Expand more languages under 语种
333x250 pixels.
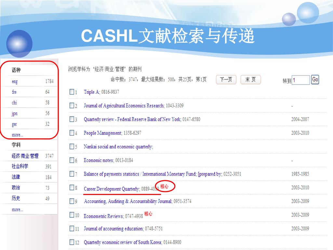point(18,135)
